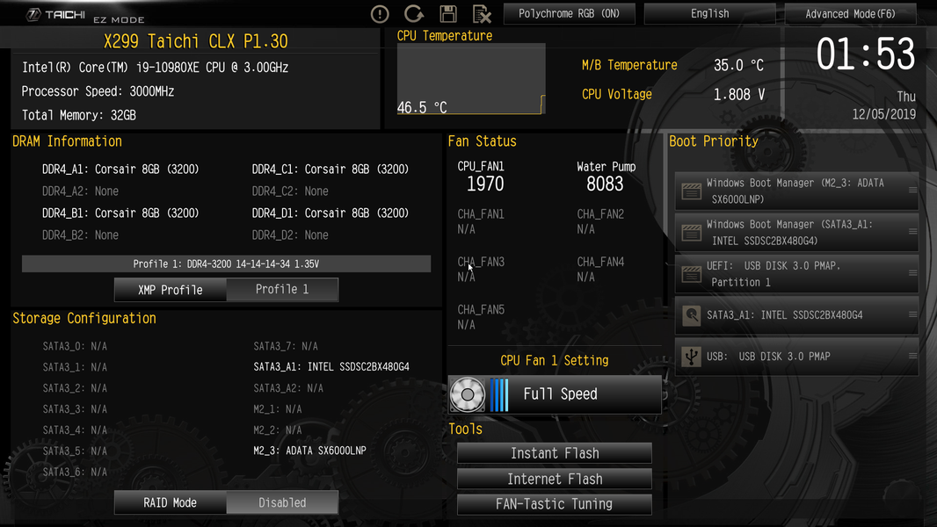Click the handle on SATA3_A1 INTEL boot entry
This screenshot has width=937, height=527.
pyautogui.click(x=912, y=314)
